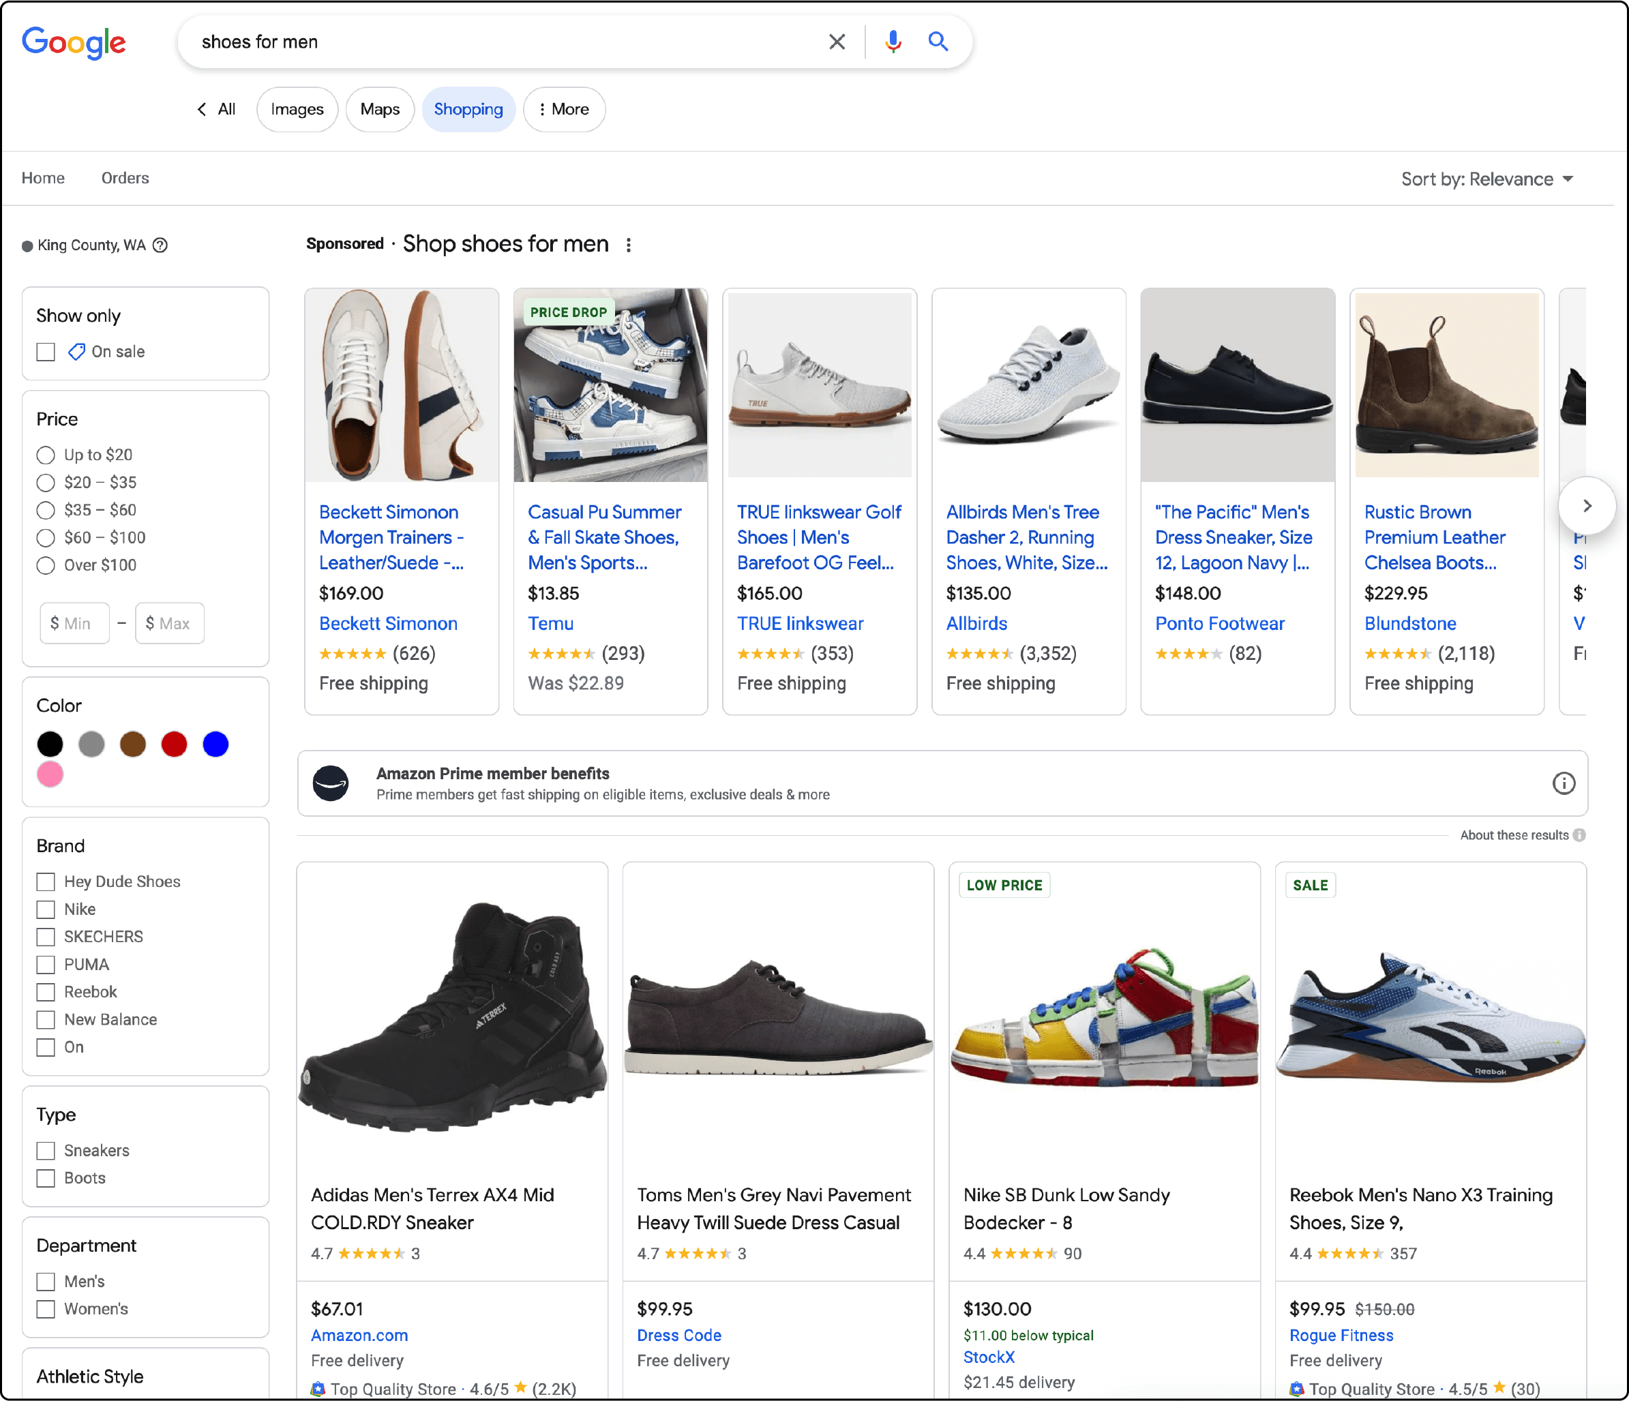Click the Amazon Prime info circle icon
Screen dimensions: 1629x1401
click(1562, 783)
